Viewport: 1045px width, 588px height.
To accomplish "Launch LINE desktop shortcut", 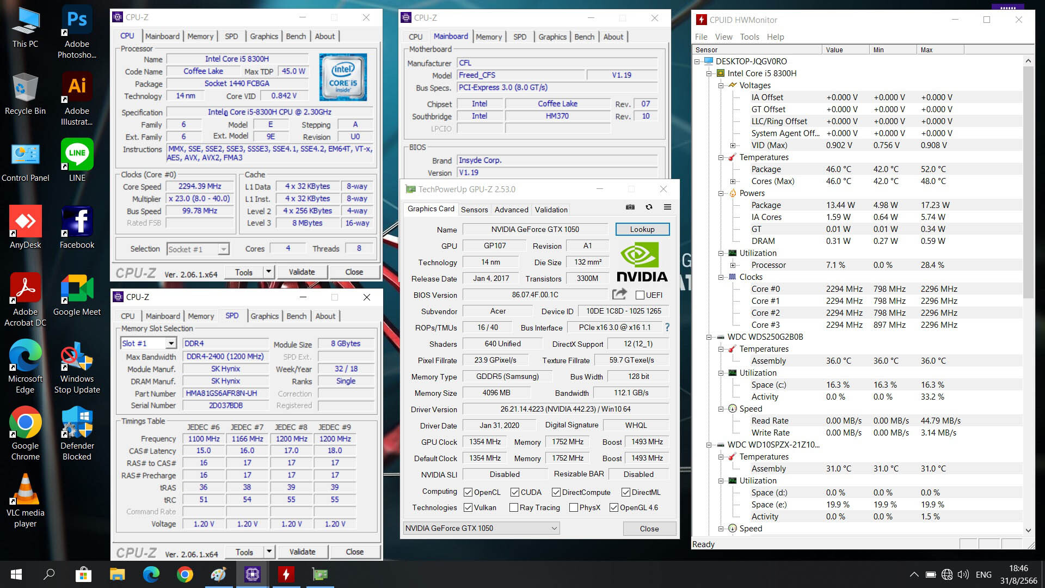I will [77, 161].
